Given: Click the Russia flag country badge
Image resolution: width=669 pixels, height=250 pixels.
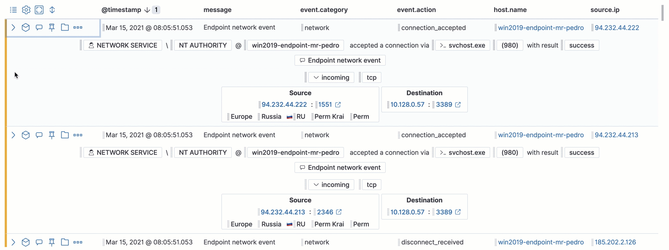Looking at the screenshot, I should tap(289, 116).
